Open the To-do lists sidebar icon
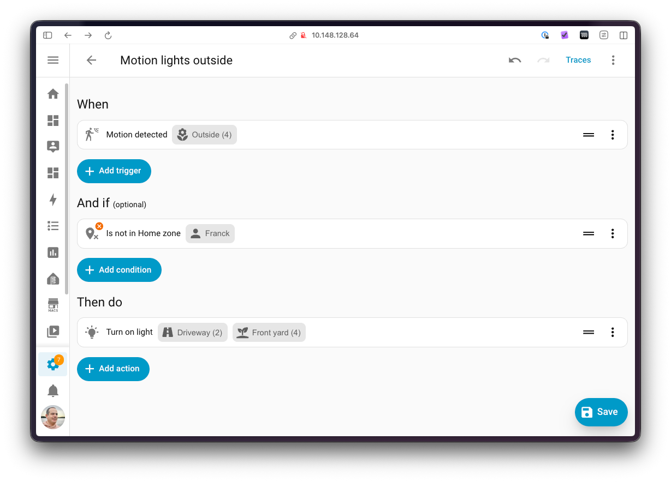The height and width of the screenshot is (482, 671). (53, 226)
